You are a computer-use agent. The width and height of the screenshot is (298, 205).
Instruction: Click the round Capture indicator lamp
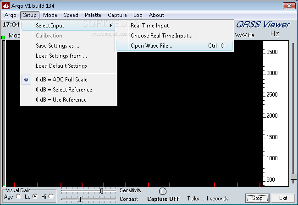pyautogui.click(x=163, y=191)
